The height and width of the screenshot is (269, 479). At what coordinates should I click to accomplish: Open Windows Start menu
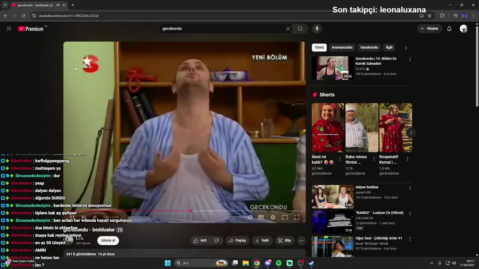coord(168,263)
